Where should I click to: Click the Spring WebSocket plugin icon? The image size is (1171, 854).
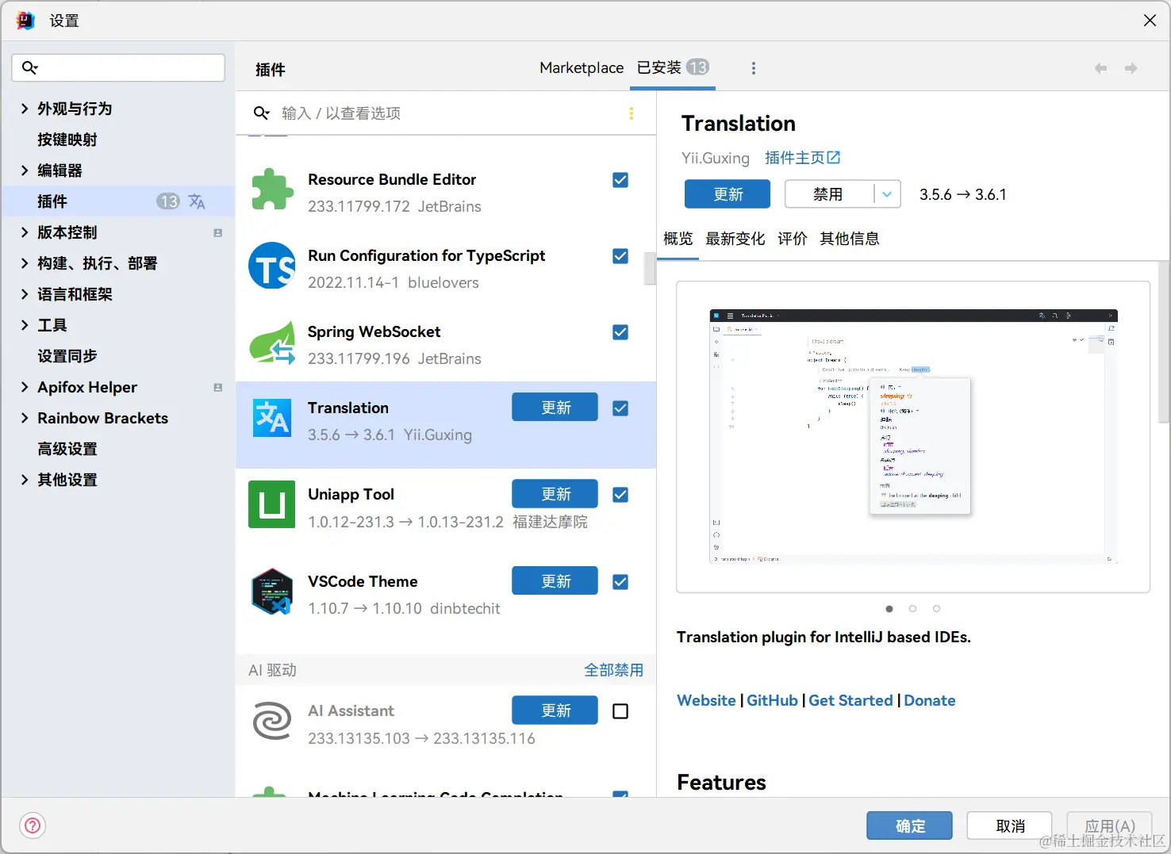272,342
